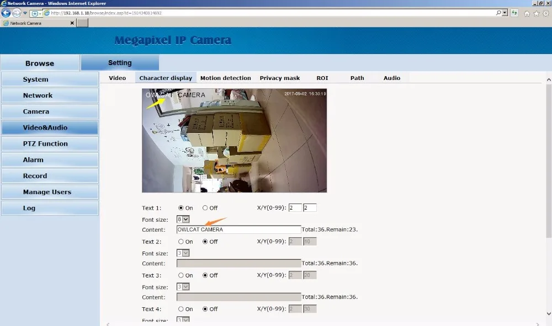552x326 pixels.
Task: Click the Text 1 X coordinate field
Action: pyautogui.click(x=295, y=208)
